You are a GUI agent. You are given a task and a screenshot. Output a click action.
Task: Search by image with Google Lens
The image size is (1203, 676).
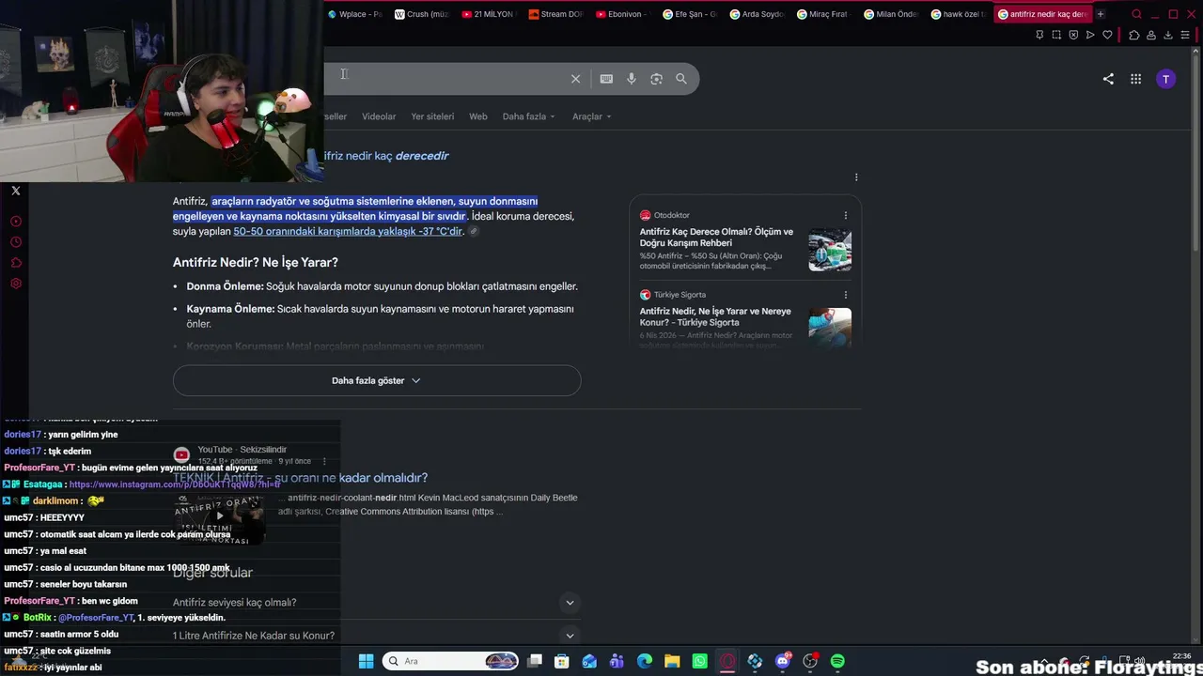tap(656, 79)
